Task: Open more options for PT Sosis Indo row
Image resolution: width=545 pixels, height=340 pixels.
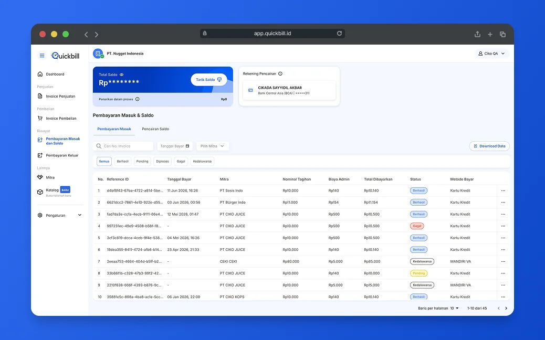Action: click(503, 190)
